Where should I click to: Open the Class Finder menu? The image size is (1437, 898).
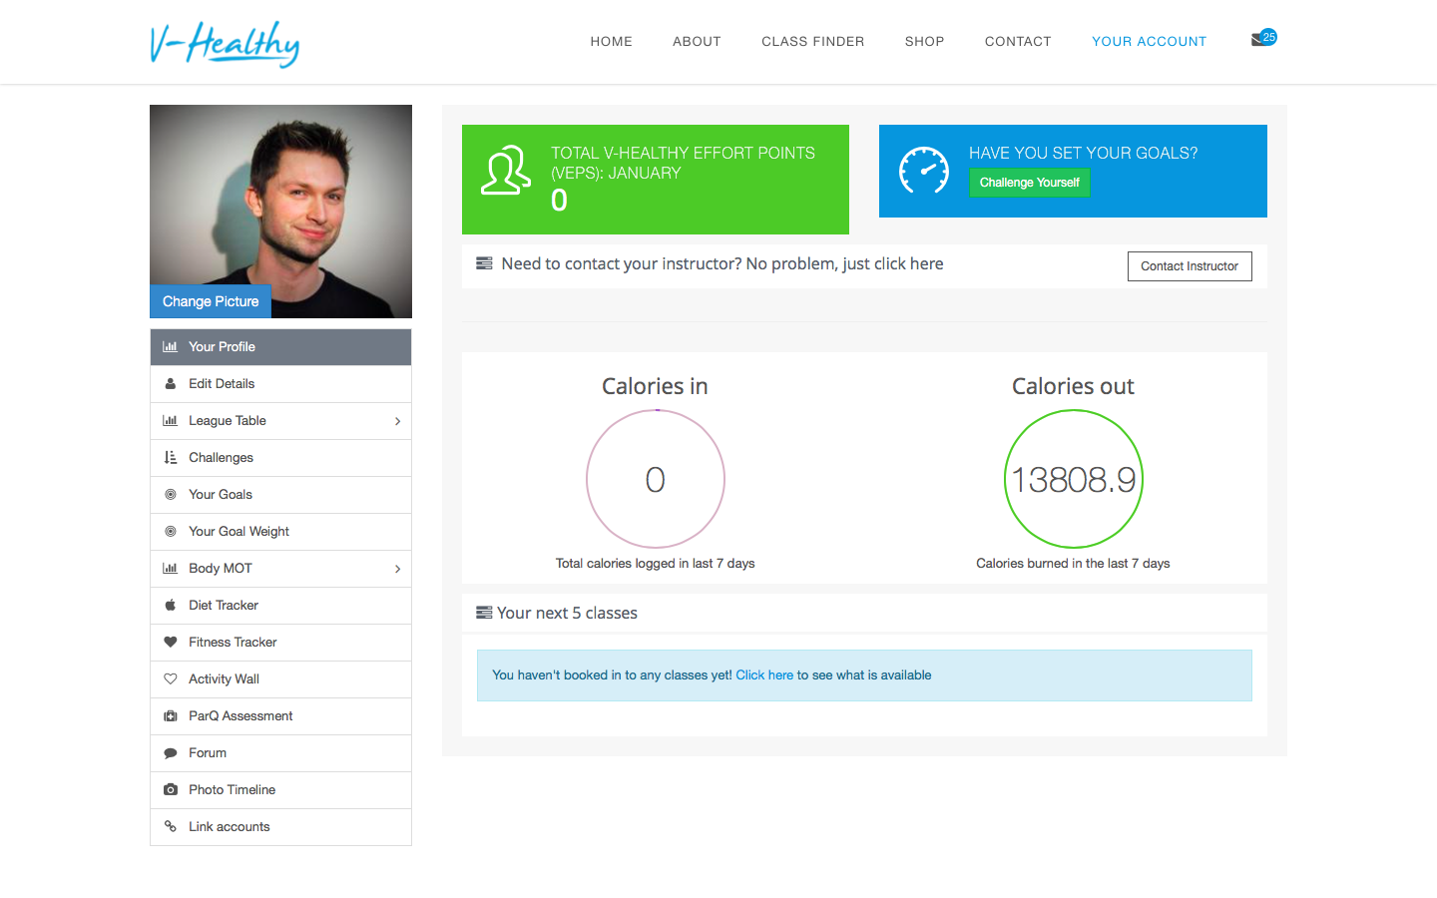[813, 42]
